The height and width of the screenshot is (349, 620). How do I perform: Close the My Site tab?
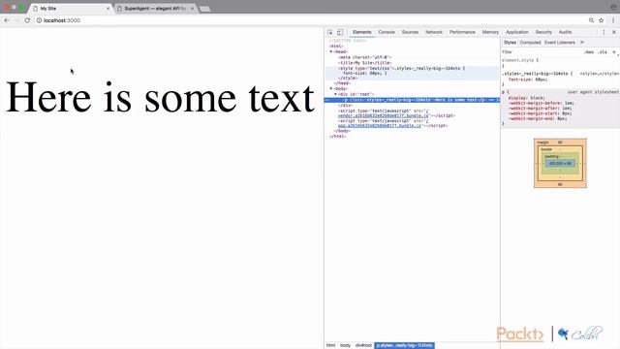[108, 9]
